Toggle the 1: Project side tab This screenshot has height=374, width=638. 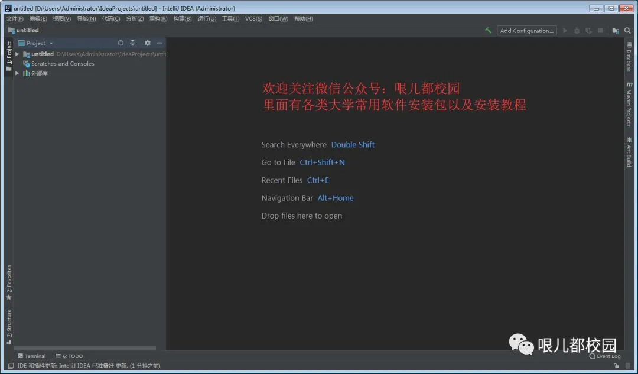[x=8, y=56]
